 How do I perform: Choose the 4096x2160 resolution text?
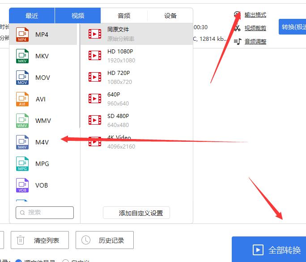coord(121,147)
